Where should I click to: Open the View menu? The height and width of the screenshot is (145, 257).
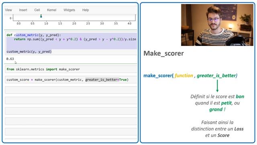8,10
